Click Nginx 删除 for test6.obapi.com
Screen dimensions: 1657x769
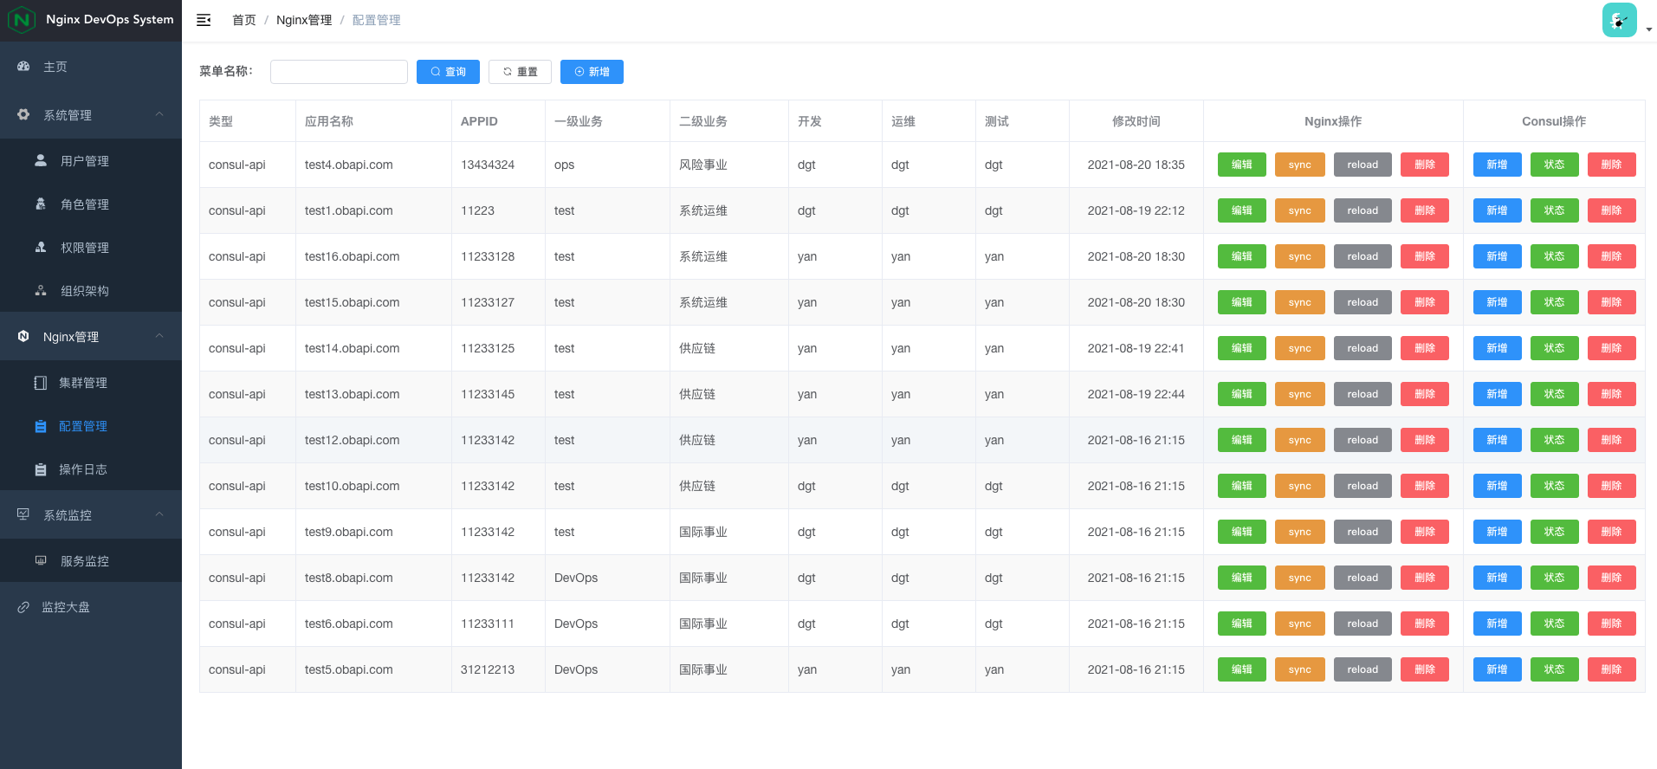(1425, 624)
